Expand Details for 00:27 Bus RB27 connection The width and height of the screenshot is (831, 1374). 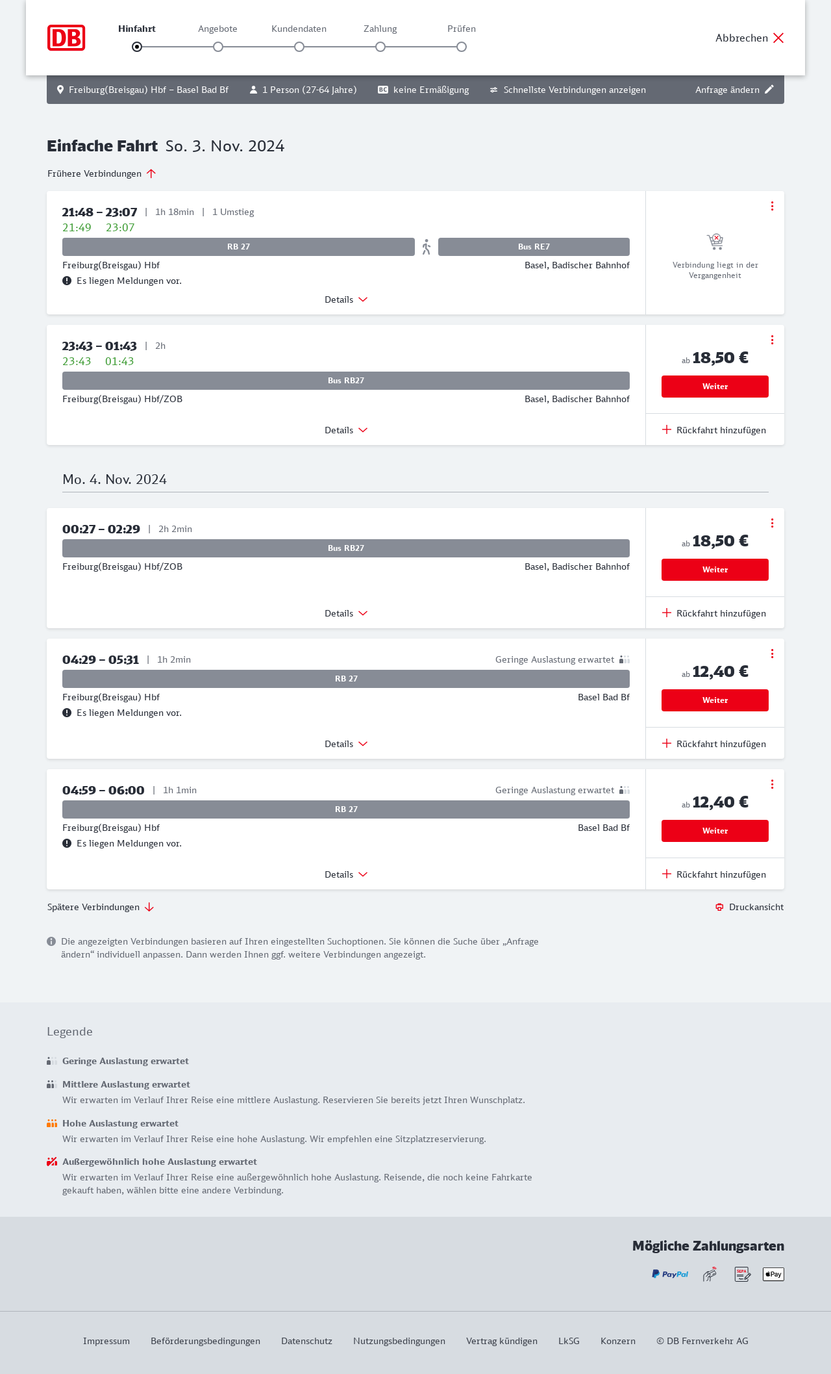pos(346,613)
